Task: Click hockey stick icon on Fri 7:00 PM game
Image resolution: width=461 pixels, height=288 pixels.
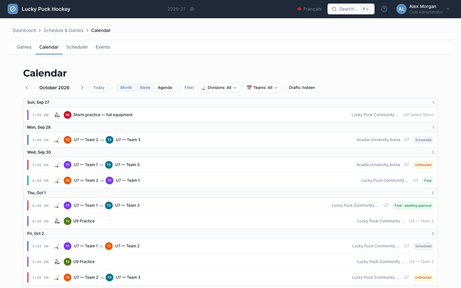Action: coord(57,277)
